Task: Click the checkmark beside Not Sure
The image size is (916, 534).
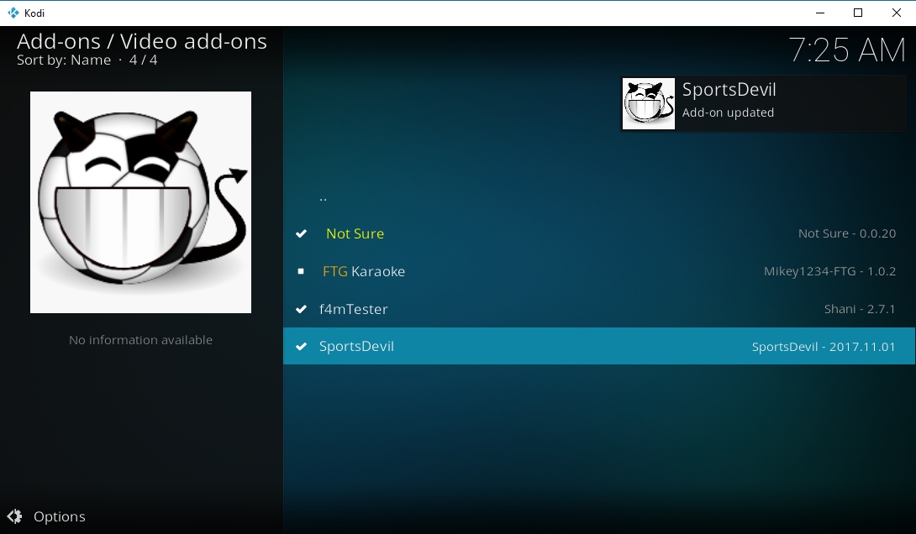Action: point(301,233)
